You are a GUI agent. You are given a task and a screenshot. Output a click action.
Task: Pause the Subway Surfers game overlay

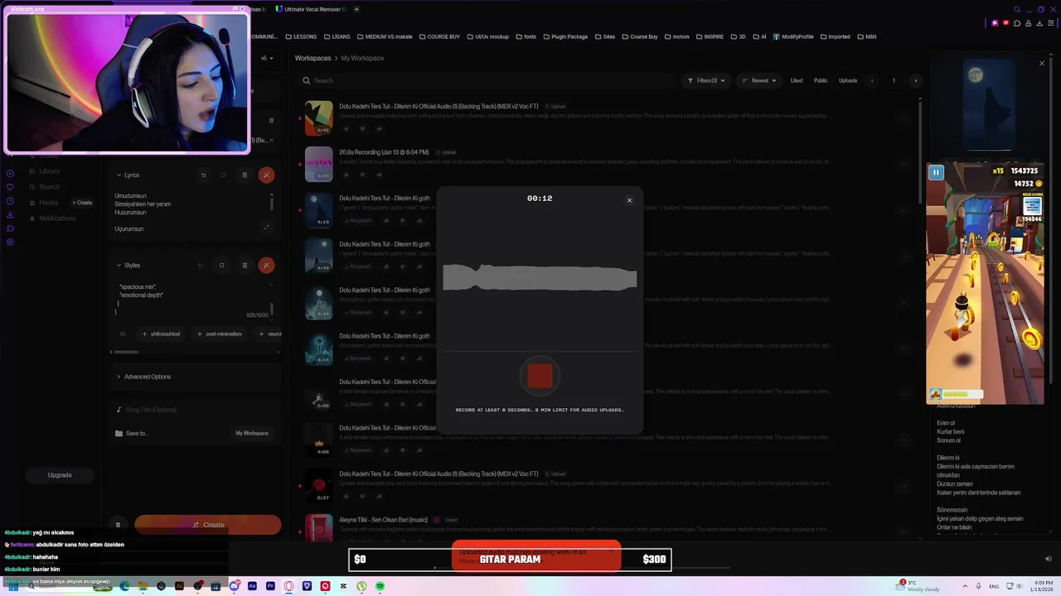(x=936, y=172)
